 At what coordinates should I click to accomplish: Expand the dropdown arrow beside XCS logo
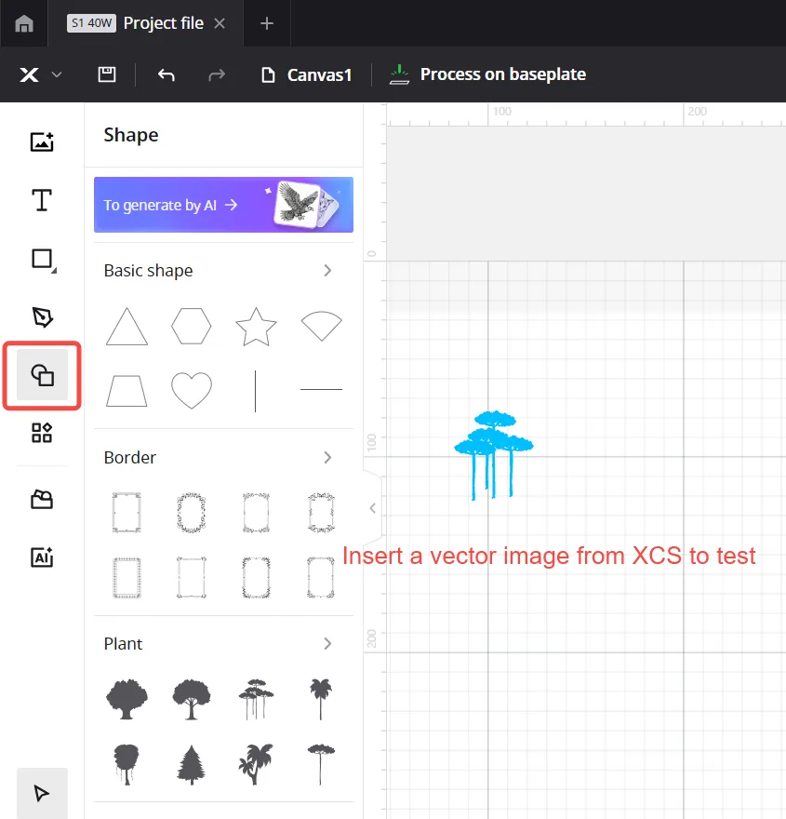[57, 74]
